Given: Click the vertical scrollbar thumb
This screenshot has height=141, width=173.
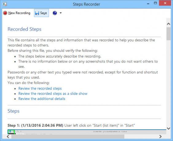Looking at the screenshot, I should point(168,34).
